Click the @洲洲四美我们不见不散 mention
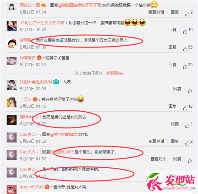This screenshot has width=198, height=194. click(80, 5)
